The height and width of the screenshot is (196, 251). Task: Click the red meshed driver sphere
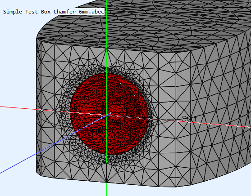click(109, 114)
